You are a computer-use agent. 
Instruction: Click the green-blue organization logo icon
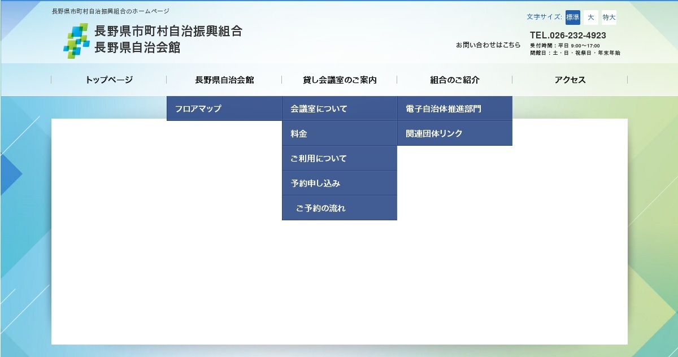(x=76, y=41)
